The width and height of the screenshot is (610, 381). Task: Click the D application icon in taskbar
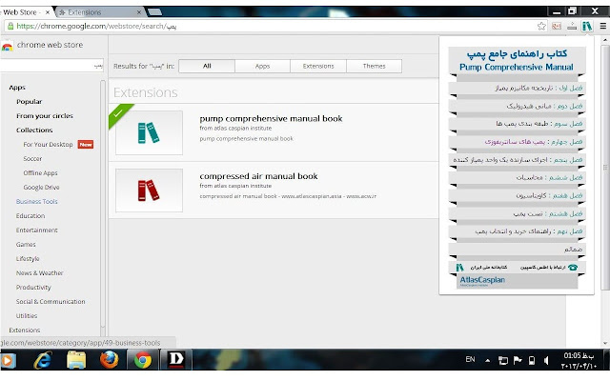[176, 359]
